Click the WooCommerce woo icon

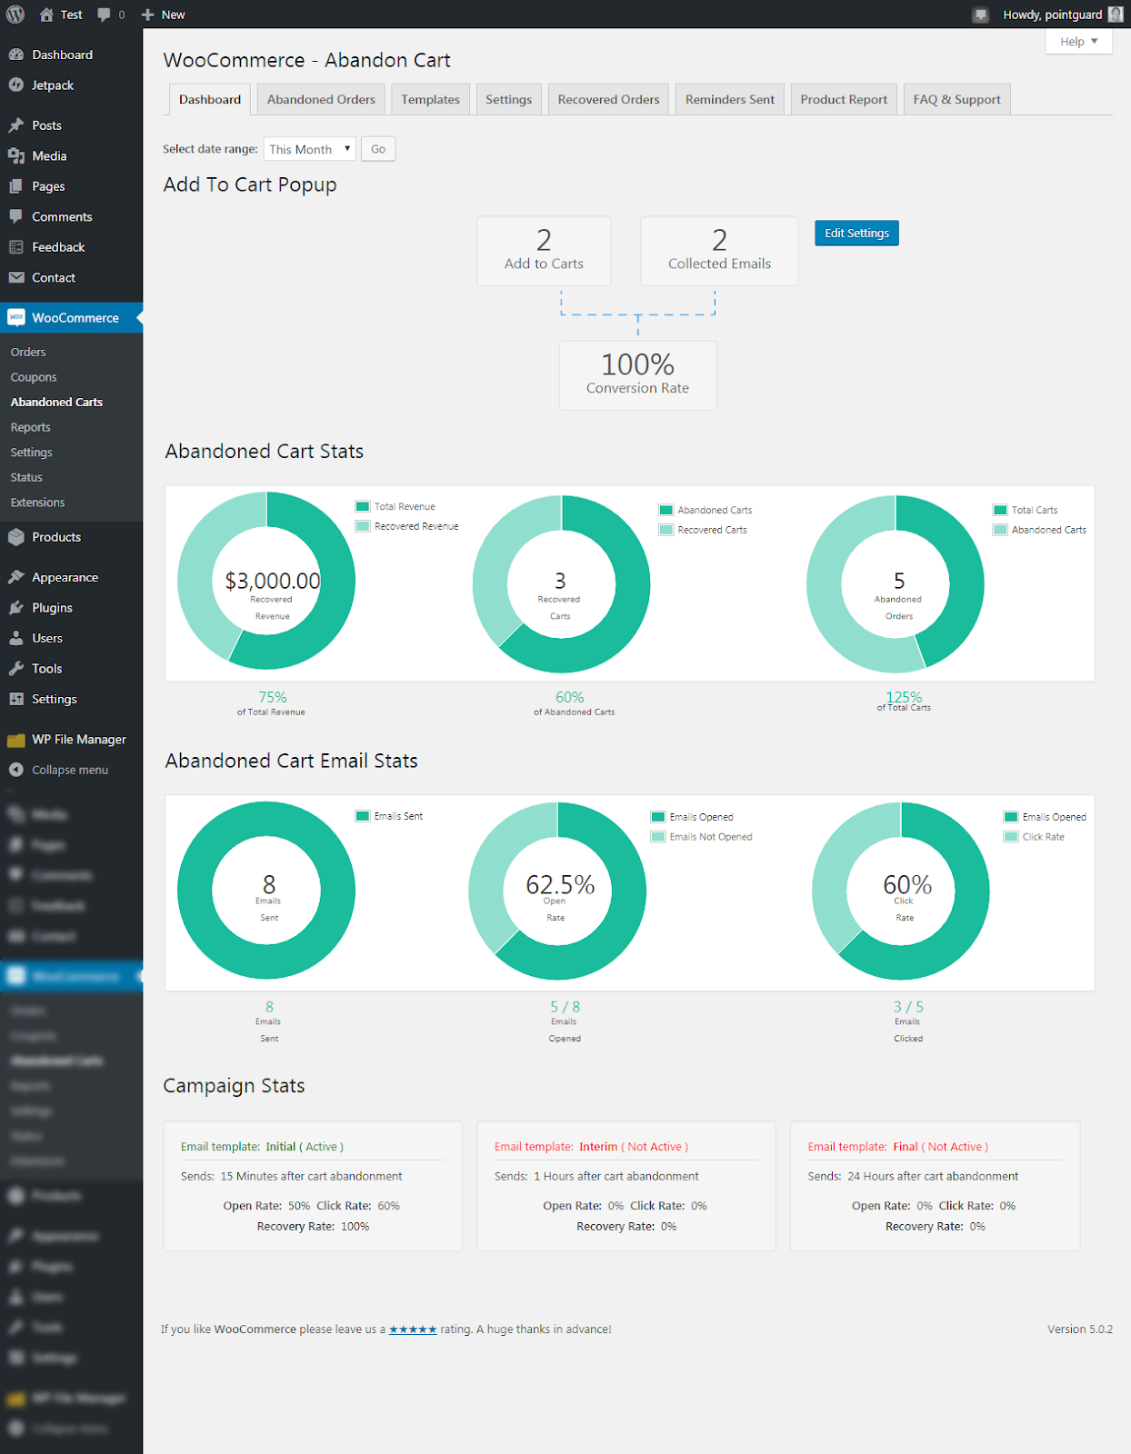coord(16,317)
